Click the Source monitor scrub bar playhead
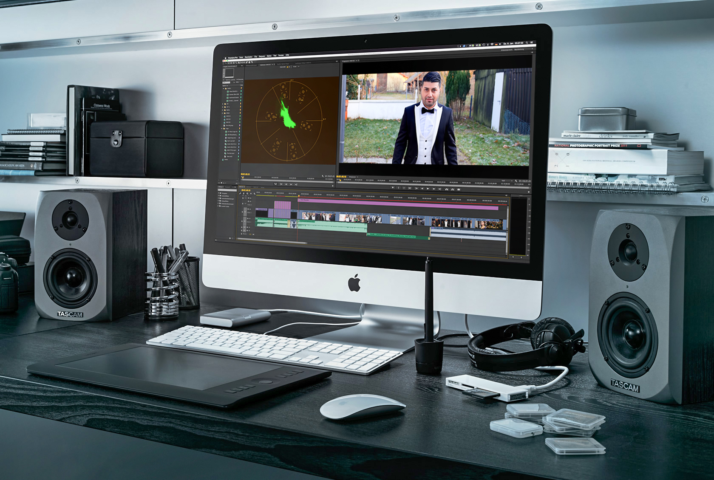Viewport: 714px width, 480px height. 243,177
